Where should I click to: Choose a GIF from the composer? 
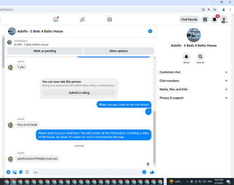(x=27, y=172)
